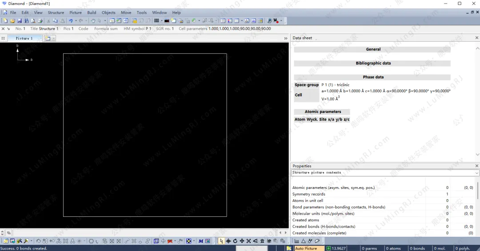Open the Undo history dropdown arrow
Image resolution: width=480 pixels, height=251 pixels.
tap(76, 21)
